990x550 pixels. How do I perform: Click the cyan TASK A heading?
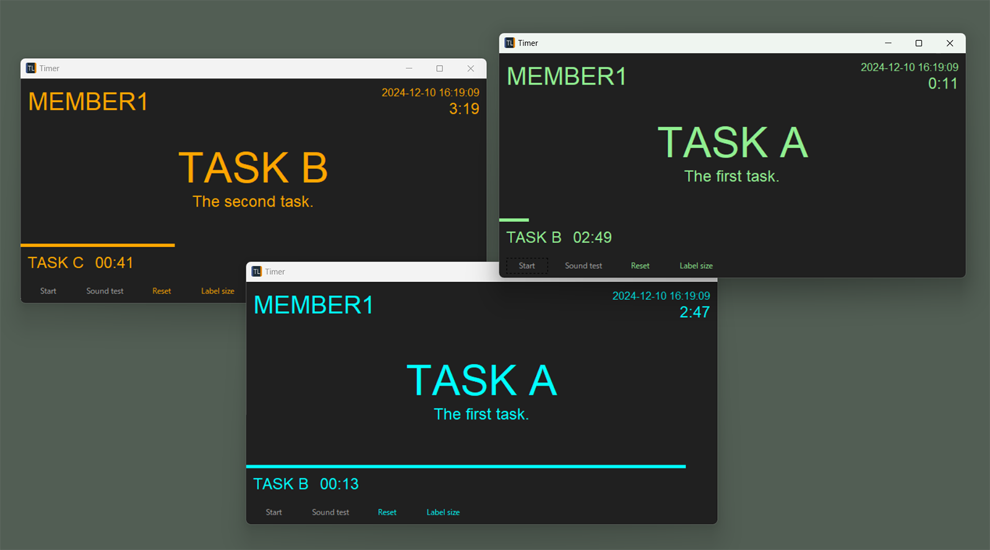click(x=481, y=380)
